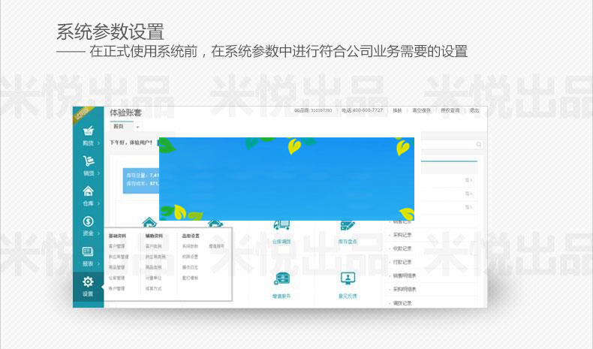
Task: Click inside the search input field
Action: [x=443, y=144]
